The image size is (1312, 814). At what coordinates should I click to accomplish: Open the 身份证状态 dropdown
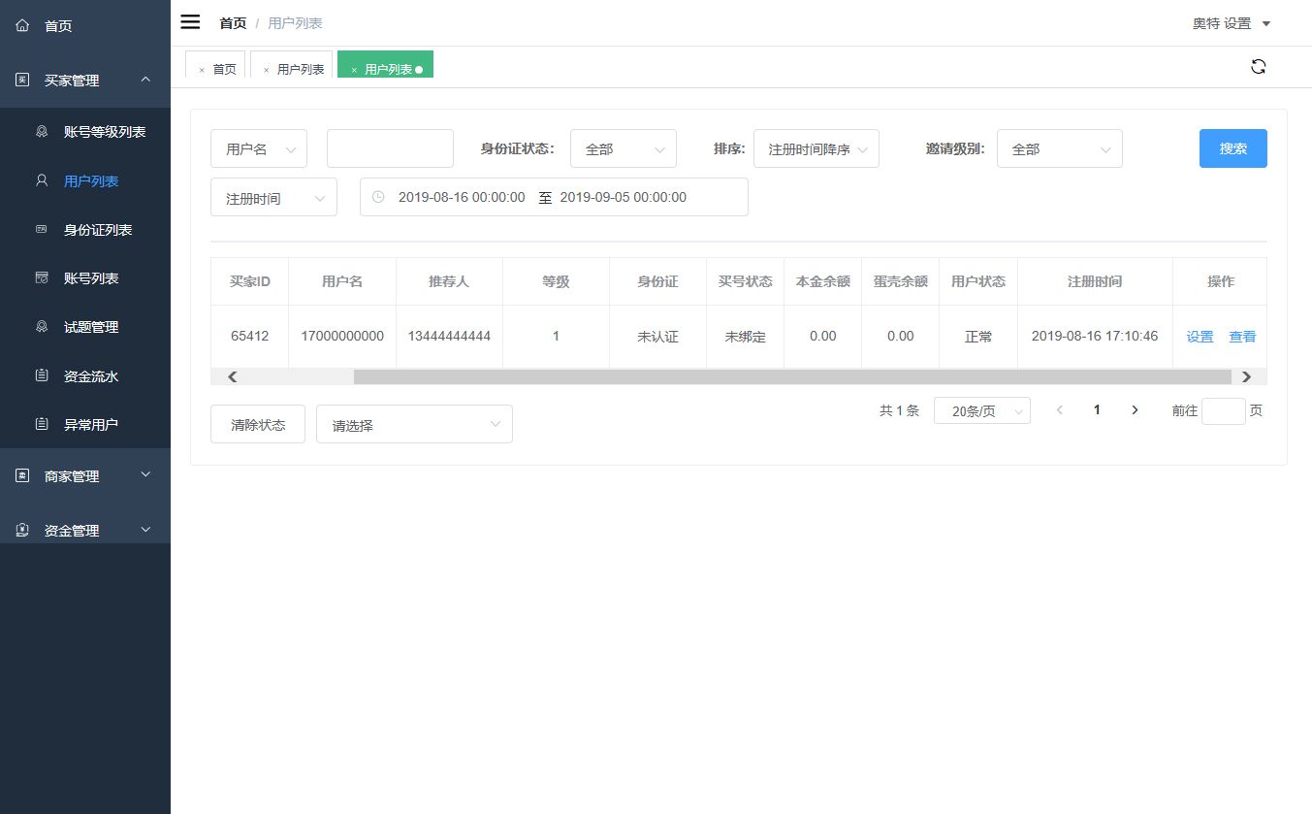click(x=623, y=149)
